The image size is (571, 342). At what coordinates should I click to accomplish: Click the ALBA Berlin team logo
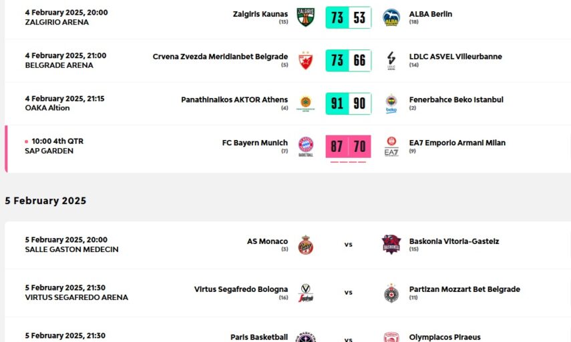[391, 17]
